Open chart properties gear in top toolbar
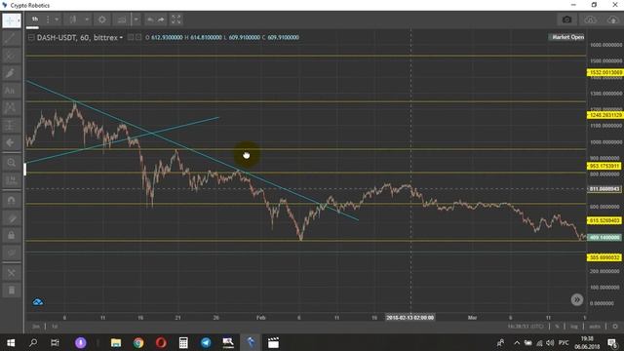The width and height of the screenshot is (624, 351). tap(101, 19)
